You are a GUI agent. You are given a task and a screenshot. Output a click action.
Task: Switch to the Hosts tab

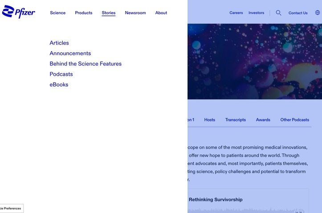click(x=210, y=120)
